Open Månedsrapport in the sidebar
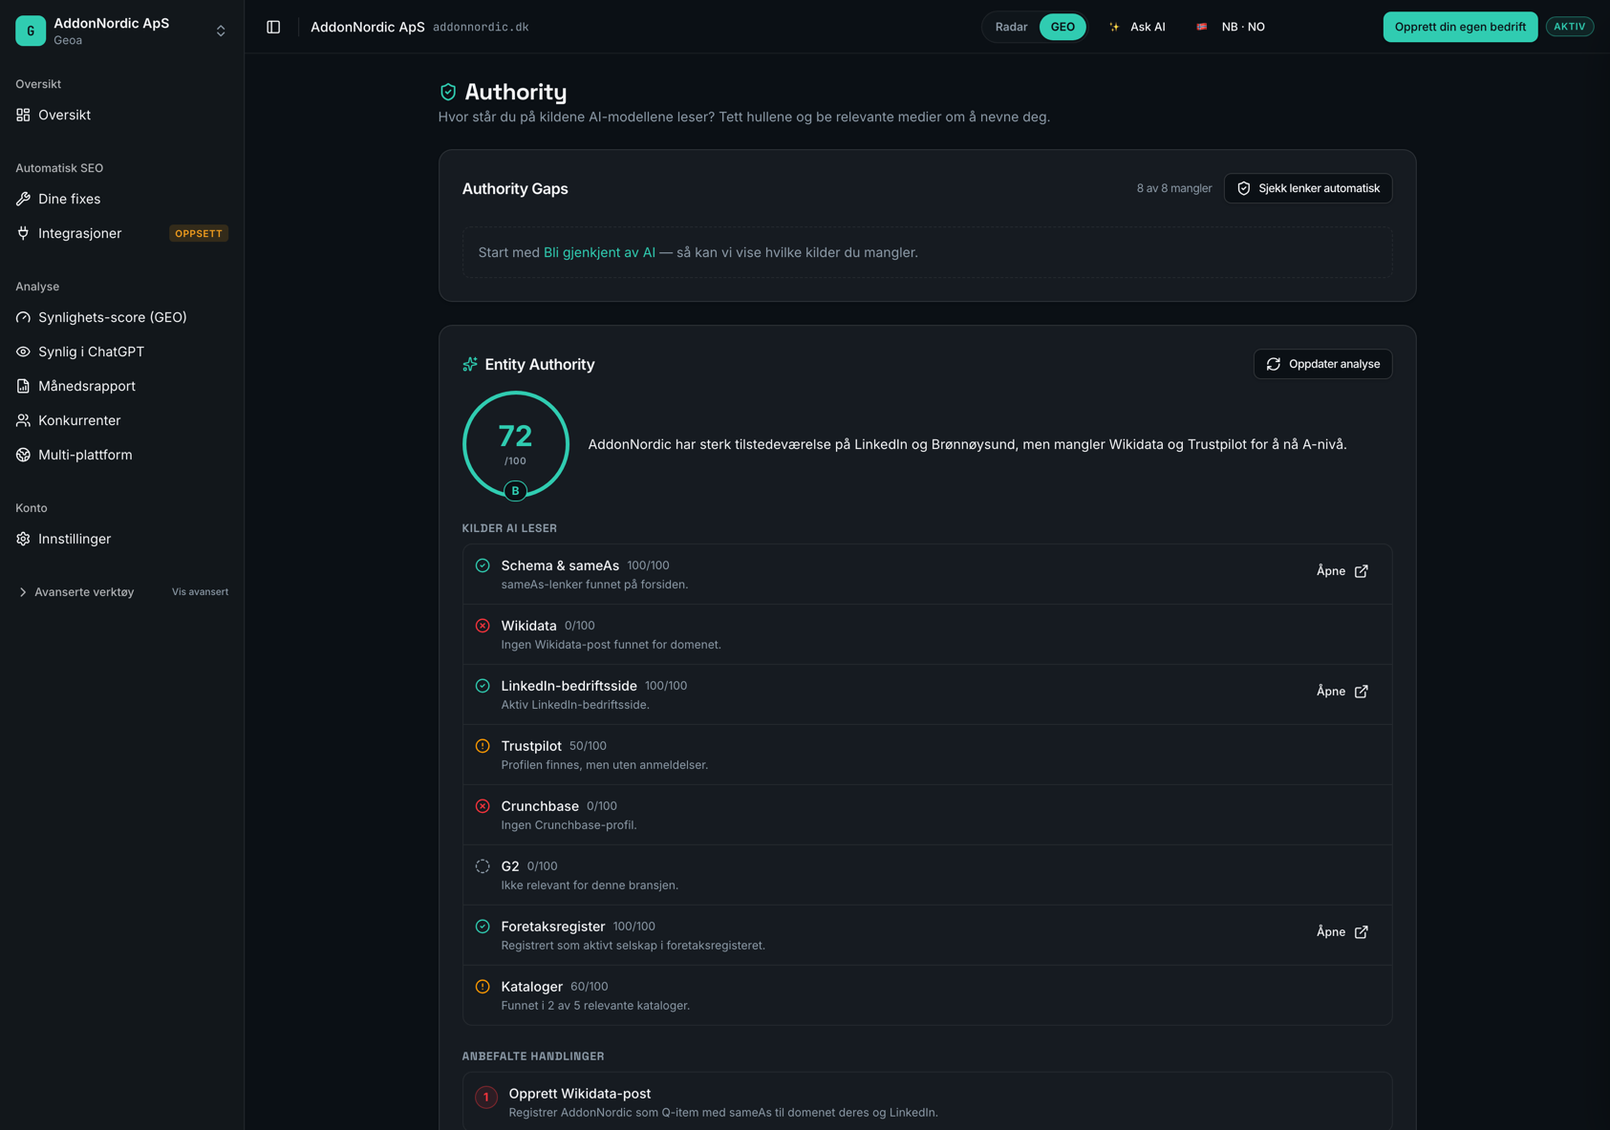 pyautogui.click(x=122, y=386)
